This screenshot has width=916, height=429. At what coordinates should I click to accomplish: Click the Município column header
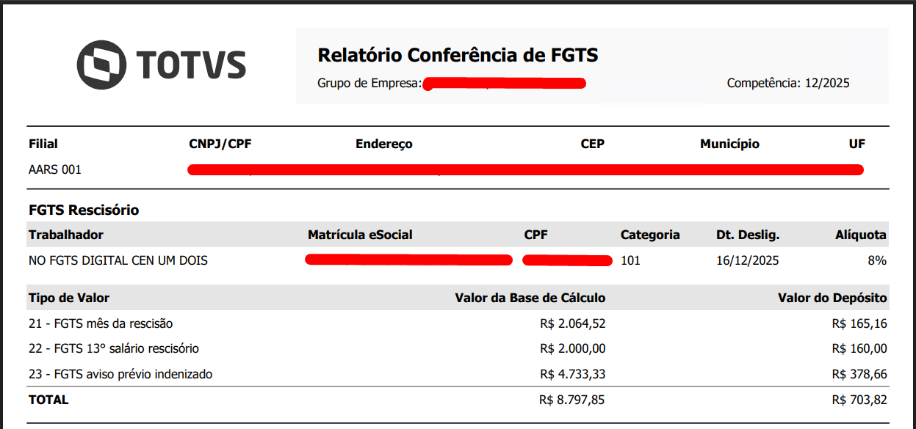pyautogui.click(x=729, y=144)
